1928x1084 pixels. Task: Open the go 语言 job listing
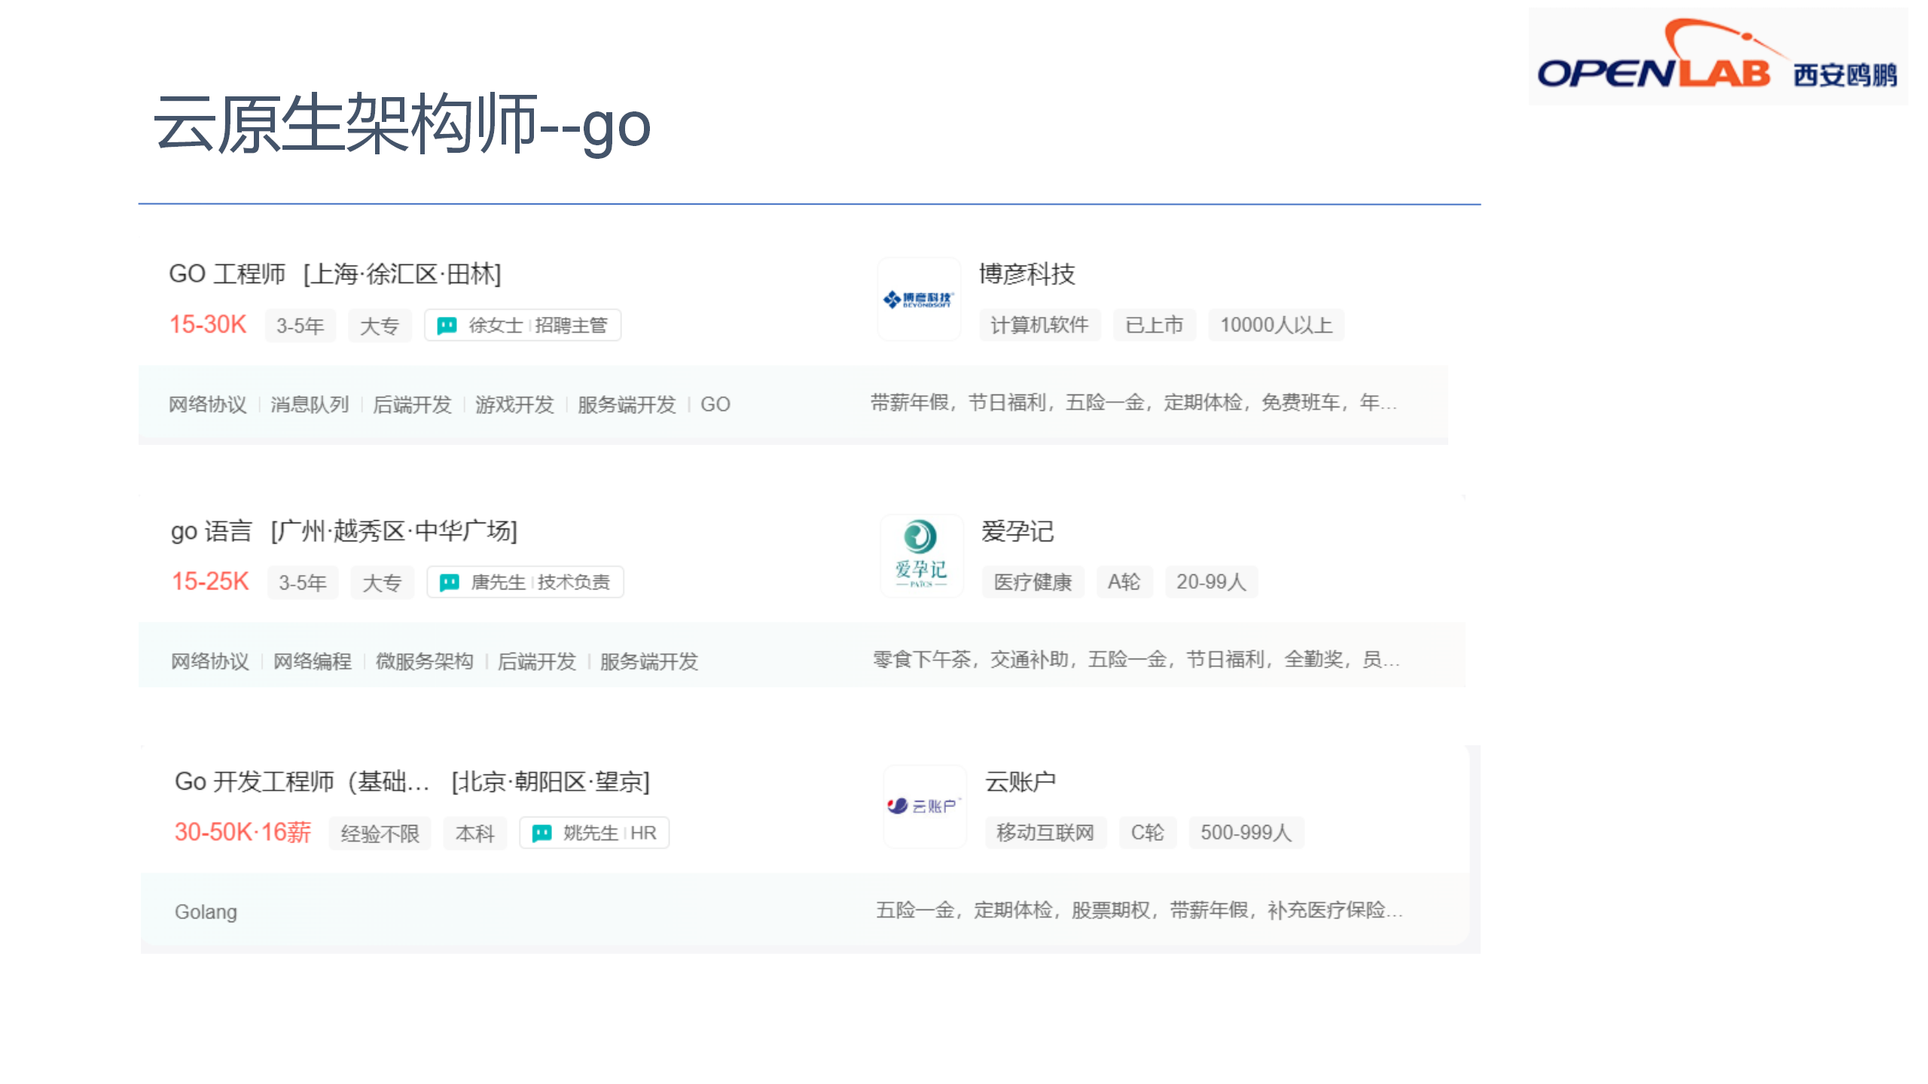[211, 531]
